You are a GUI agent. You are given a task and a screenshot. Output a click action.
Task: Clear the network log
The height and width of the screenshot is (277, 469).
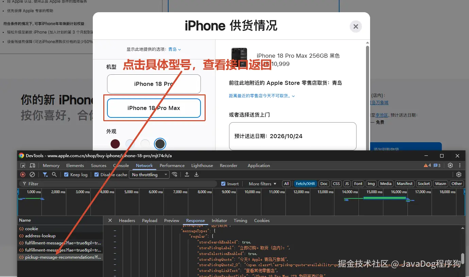point(32,174)
